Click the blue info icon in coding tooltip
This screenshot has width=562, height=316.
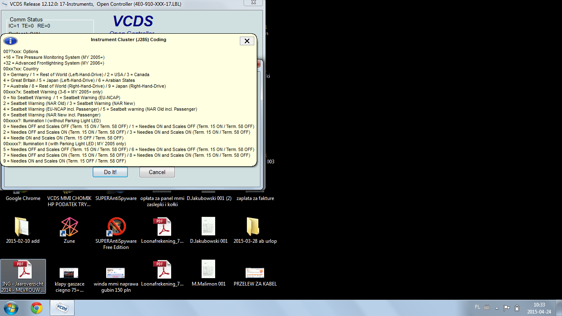pyautogui.click(x=10, y=41)
